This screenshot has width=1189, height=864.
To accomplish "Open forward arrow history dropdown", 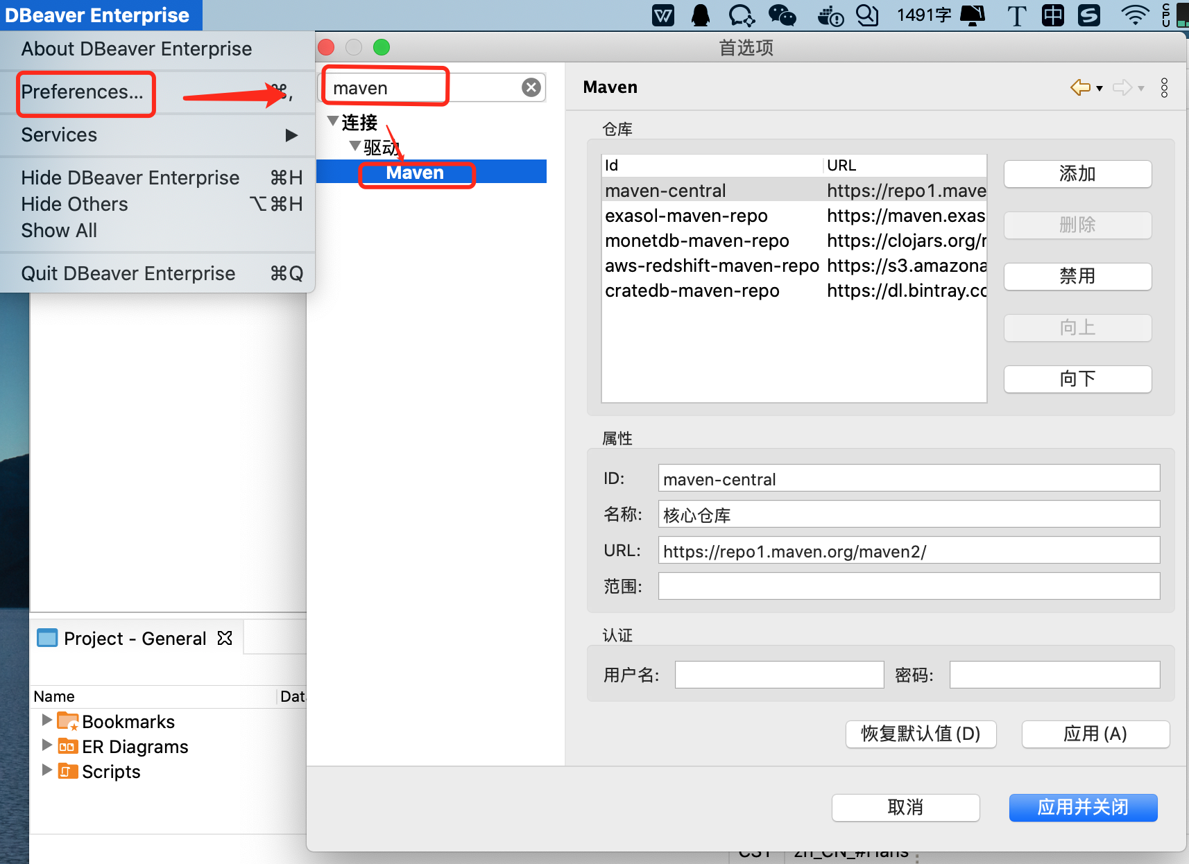I will point(1141,88).
